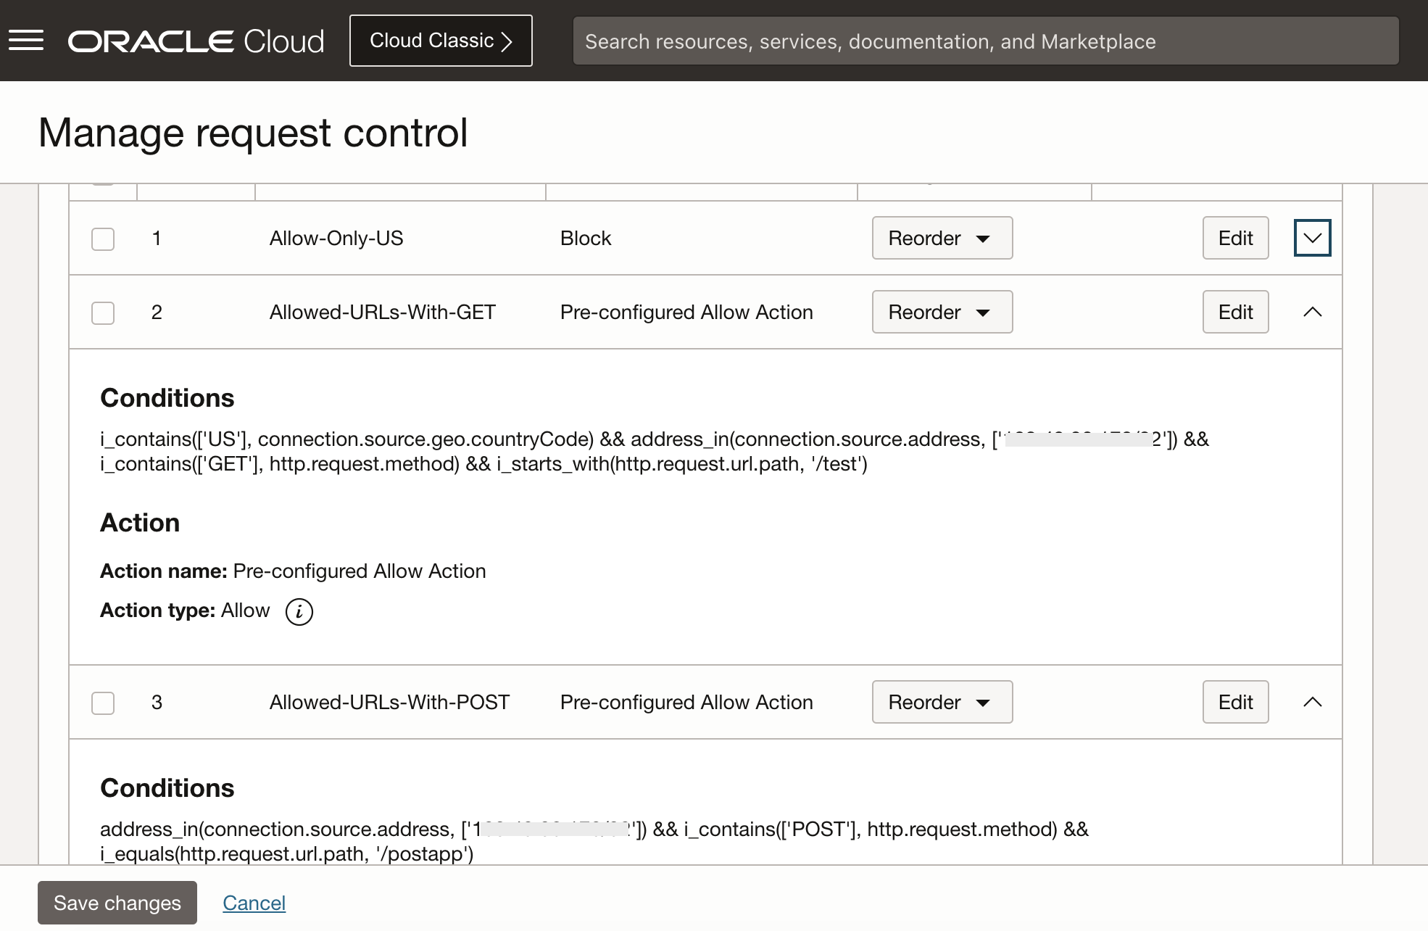Open Reorder dropdown for Allowed-URLs-With-GET rule
The image size is (1428, 931).
click(x=942, y=312)
